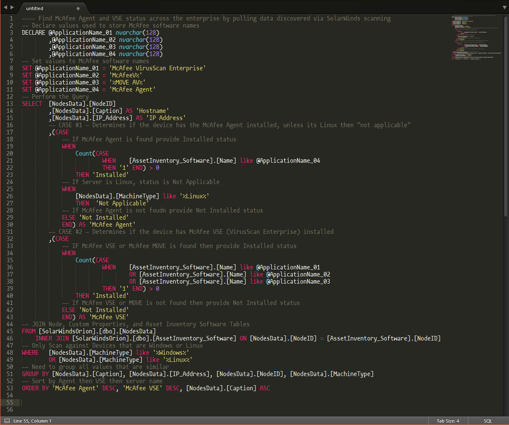Click the 'Perform the Query' comment
The image size is (509, 425).
55,97
